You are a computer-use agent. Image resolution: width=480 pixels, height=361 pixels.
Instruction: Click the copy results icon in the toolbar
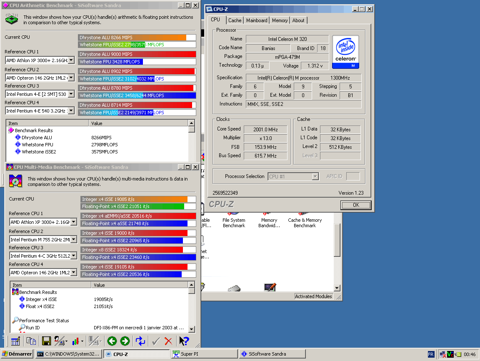tap(31, 341)
